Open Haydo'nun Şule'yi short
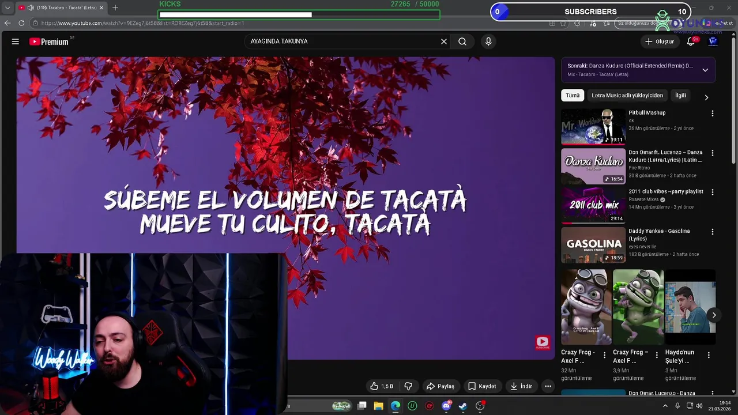 690,307
